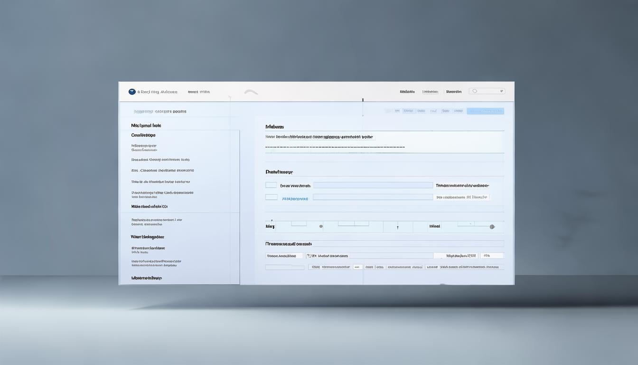This screenshot has height=365, width=638.
Task: Open the dropdown arrow in the header search box
Action: (501, 91)
